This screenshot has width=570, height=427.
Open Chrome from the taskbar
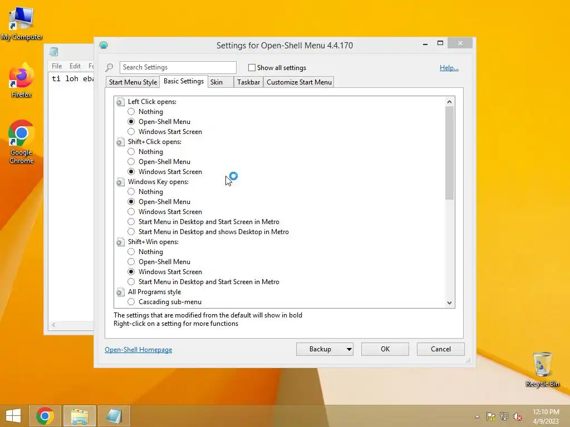pos(45,416)
